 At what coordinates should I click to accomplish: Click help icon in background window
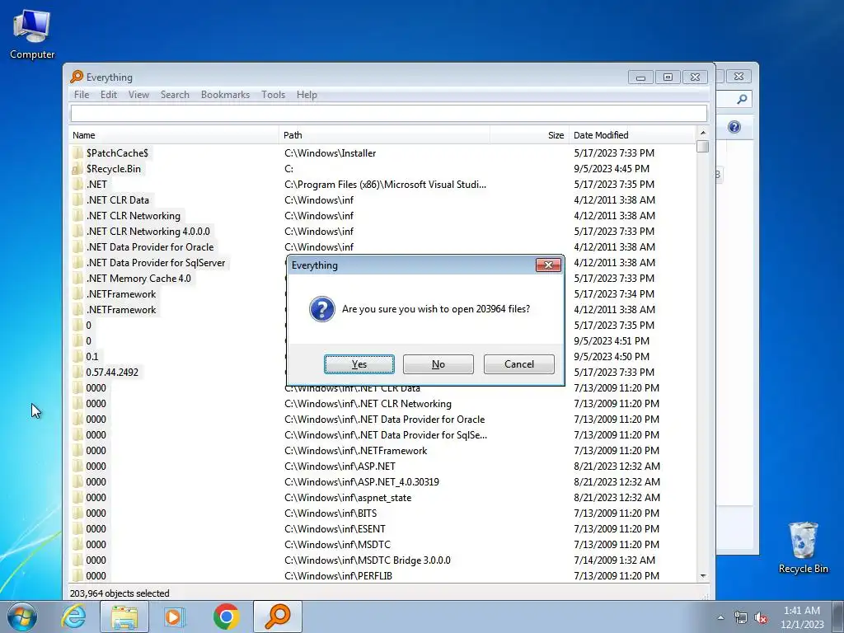click(x=734, y=127)
